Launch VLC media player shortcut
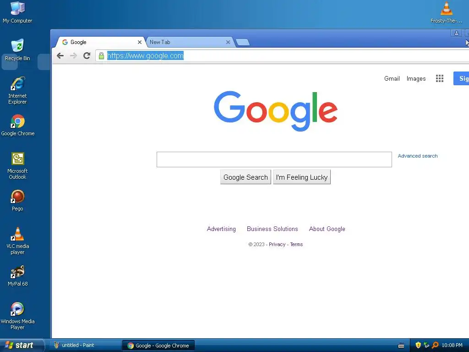 click(17, 241)
